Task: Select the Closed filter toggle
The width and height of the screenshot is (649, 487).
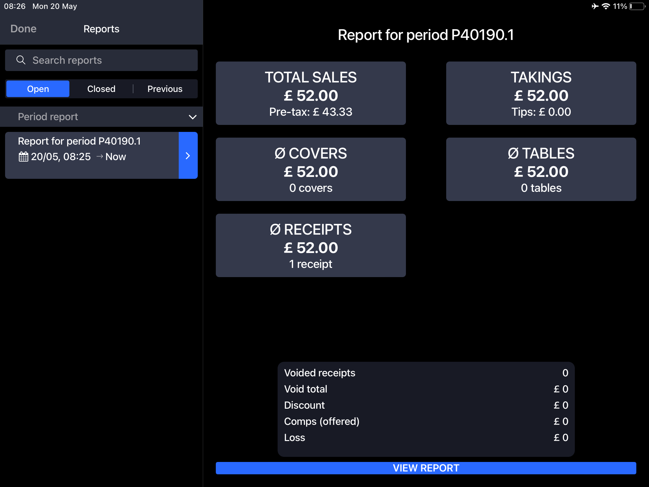Action: click(101, 89)
